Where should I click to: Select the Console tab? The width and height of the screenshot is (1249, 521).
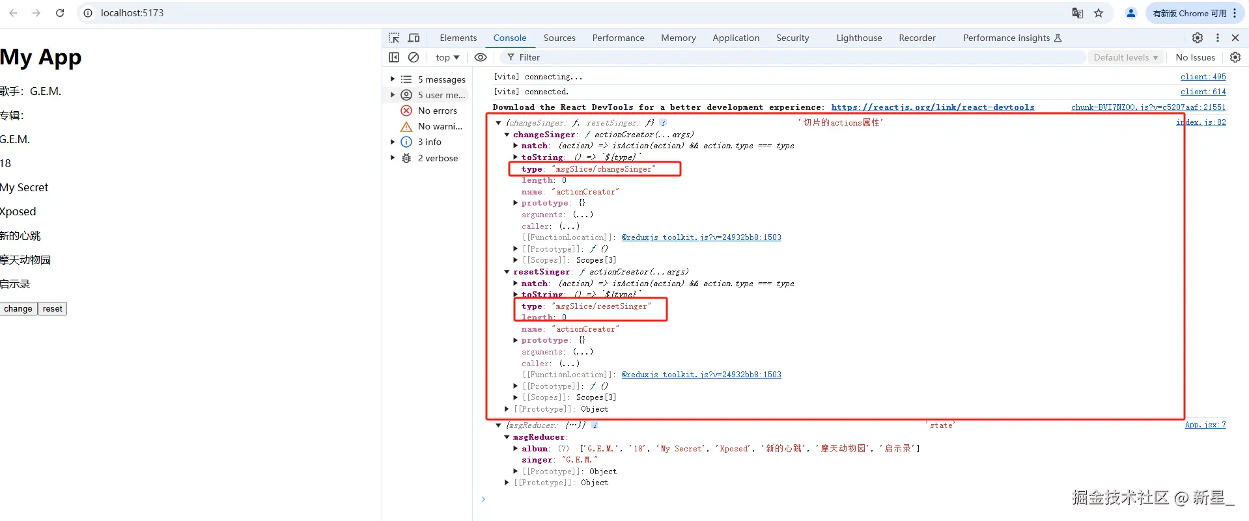(x=510, y=38)
